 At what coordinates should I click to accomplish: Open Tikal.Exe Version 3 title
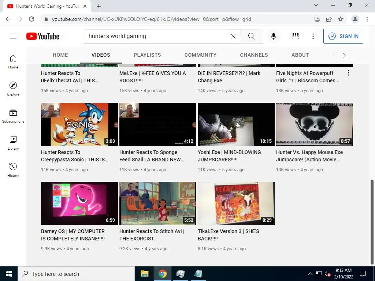coord(229,235)
